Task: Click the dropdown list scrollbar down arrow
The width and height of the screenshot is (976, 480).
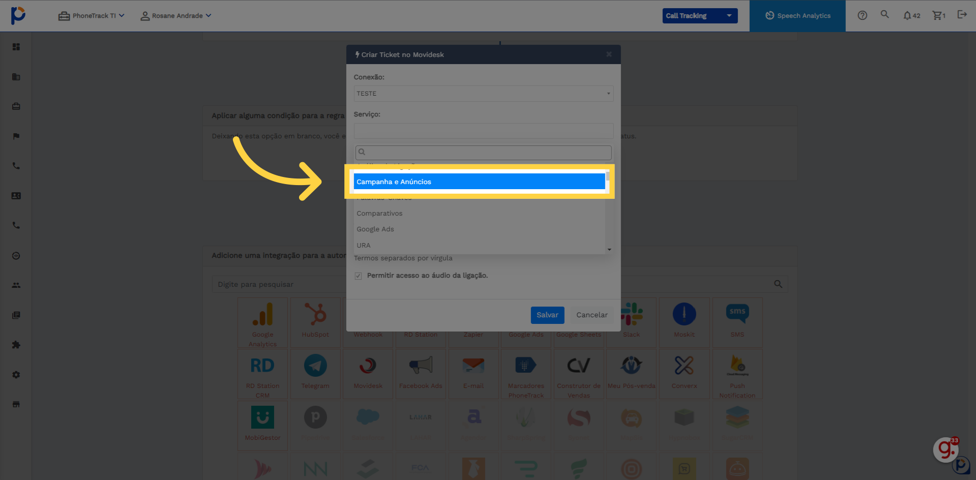Action: 609,250
